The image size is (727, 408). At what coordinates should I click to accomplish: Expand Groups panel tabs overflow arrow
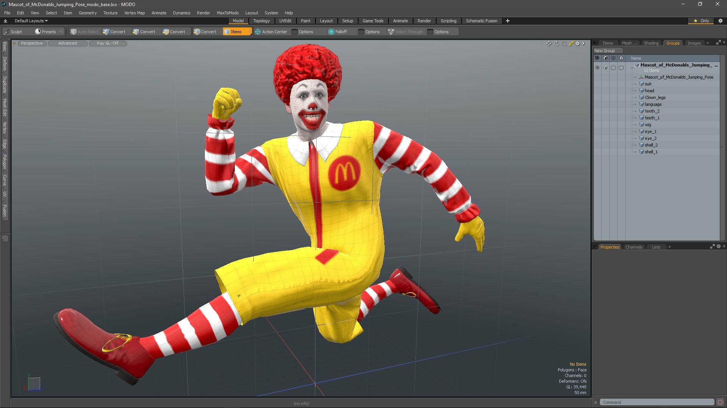coord(724,42)
